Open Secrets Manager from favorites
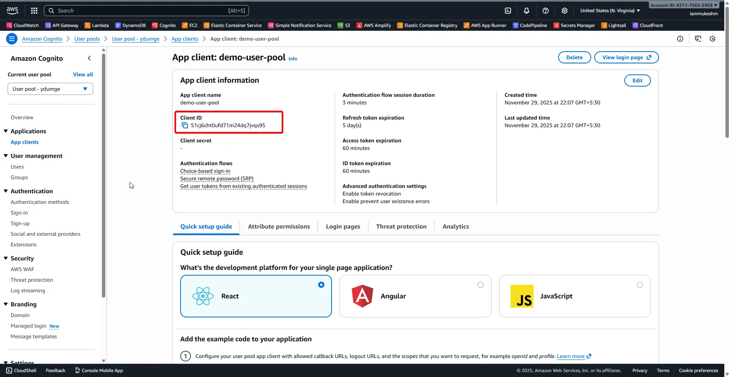The height and width of the screenshot is (377, 730). 574,25
